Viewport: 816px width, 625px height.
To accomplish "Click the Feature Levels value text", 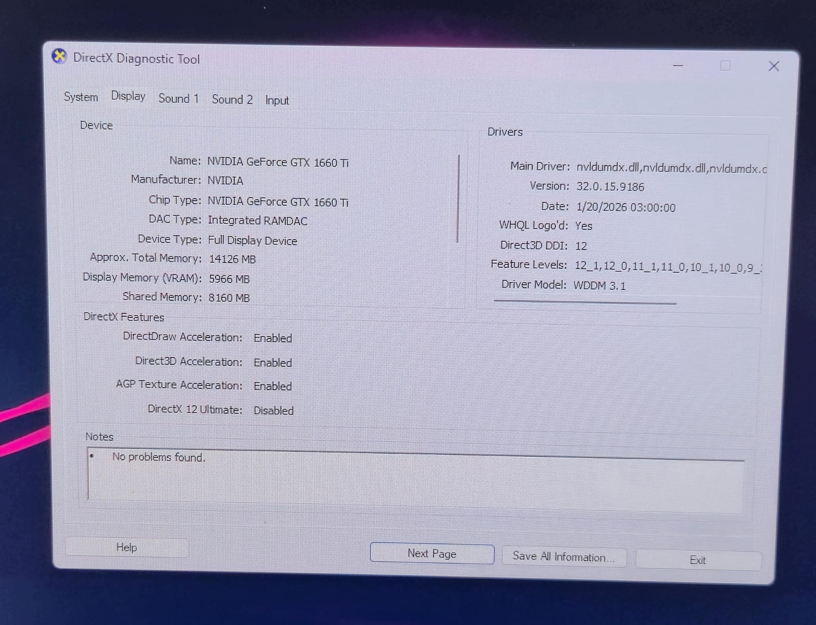I will pos(667,267).
